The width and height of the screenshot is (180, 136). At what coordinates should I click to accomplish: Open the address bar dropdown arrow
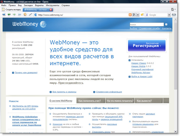138,15
